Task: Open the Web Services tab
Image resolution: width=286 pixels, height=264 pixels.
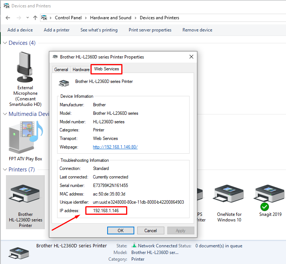Action: coord(106,69)
